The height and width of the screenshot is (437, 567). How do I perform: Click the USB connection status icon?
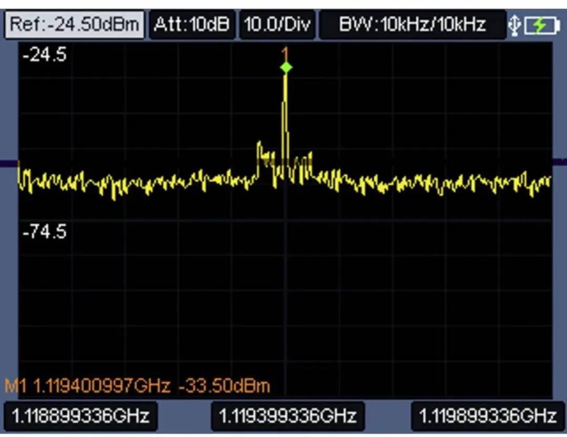click(x=514, y=25)
